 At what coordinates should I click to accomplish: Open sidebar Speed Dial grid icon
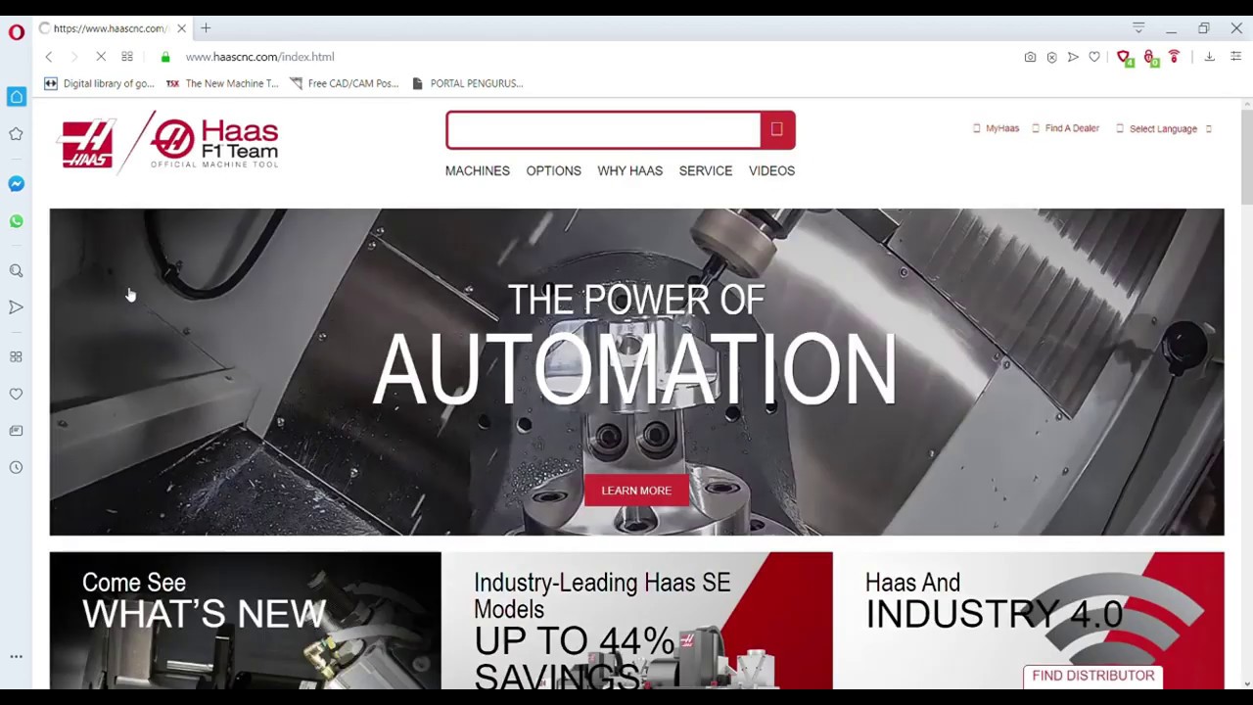(16, 357)
